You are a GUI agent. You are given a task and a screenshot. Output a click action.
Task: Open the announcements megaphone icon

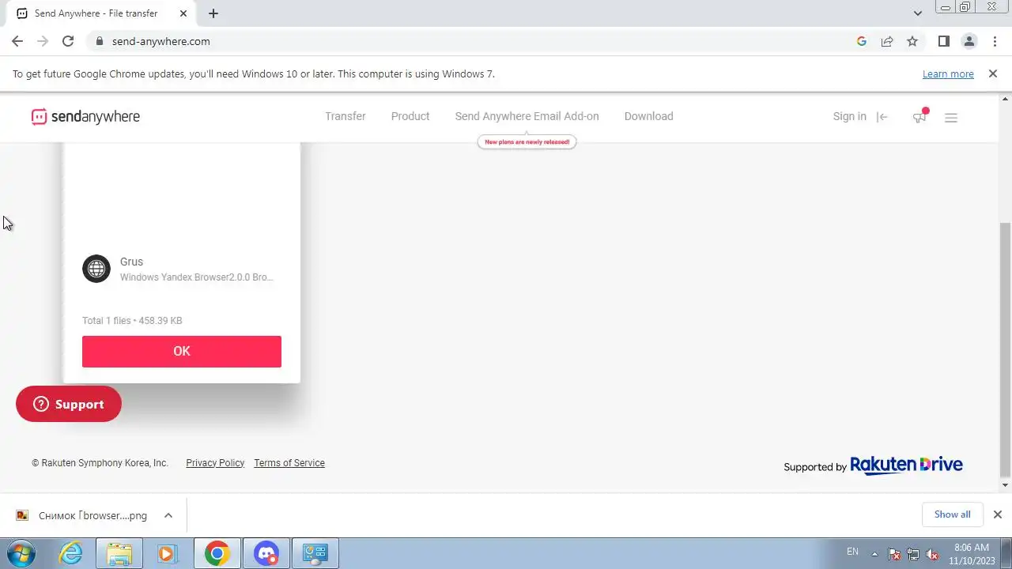click(919, 117)
